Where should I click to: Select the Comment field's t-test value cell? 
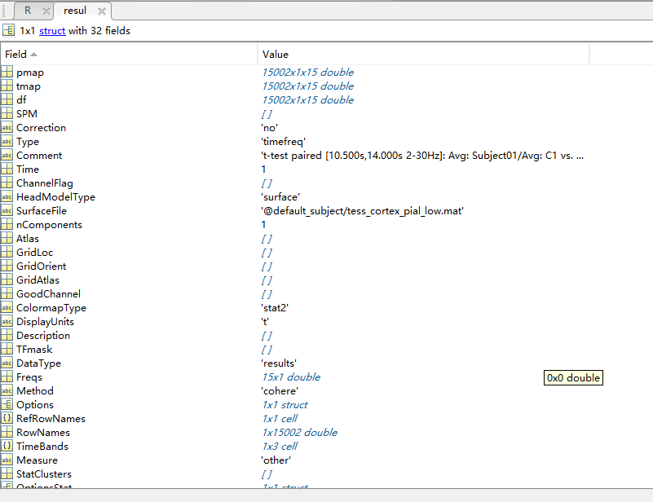422,156
